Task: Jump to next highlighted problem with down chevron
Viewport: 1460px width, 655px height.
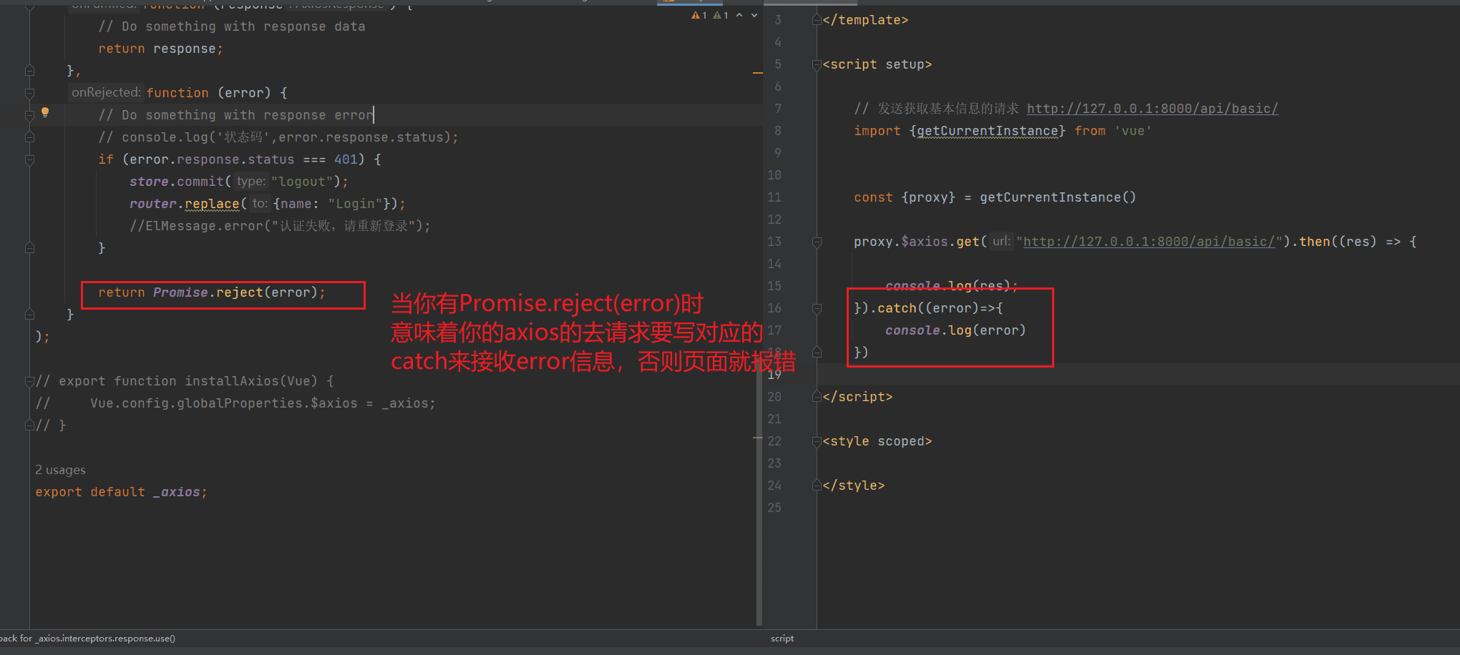Action: tap(754, 15)
